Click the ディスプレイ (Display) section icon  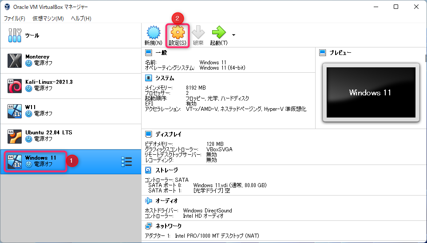pos(148,134)
